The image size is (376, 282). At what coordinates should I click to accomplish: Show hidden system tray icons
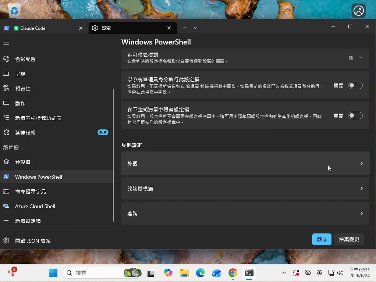284,273
